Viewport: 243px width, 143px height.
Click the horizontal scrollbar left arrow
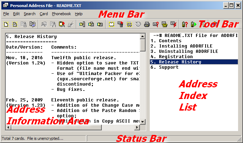click(x=8, y=128)
